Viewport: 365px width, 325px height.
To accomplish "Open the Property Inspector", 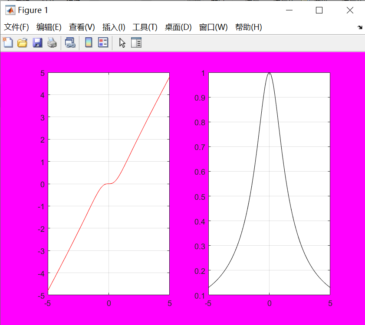I will point(136,42).
